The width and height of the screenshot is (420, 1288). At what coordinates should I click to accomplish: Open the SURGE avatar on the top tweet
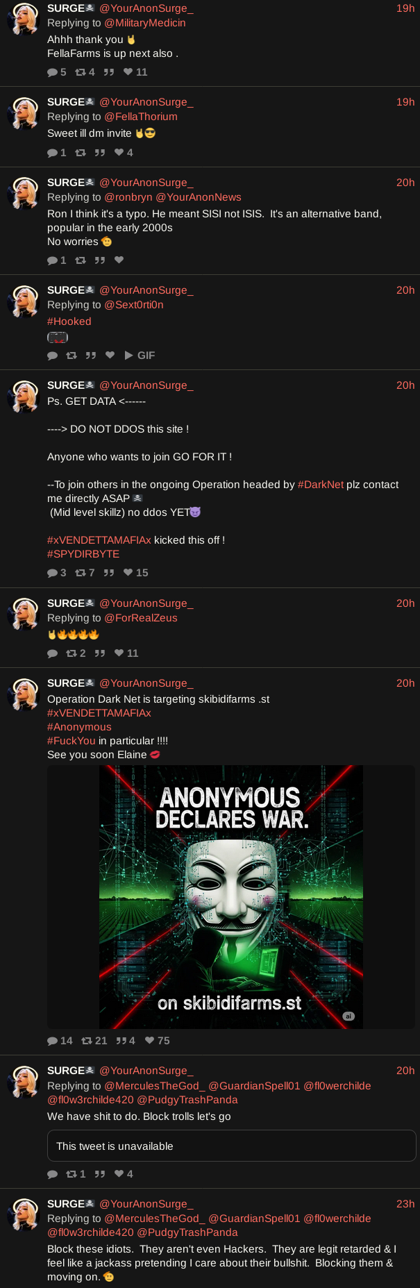pos(24,19)
